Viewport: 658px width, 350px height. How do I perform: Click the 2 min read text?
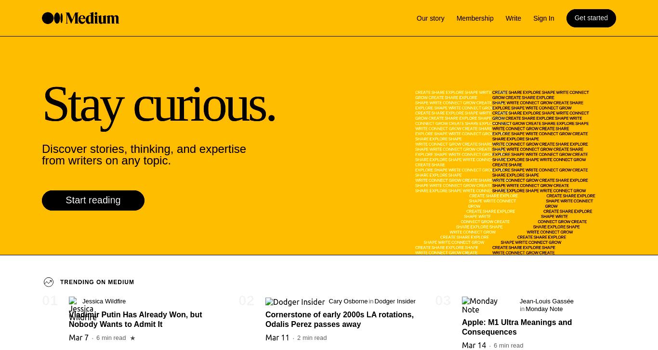coord(312,338)
